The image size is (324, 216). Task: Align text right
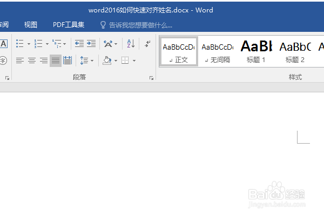pos(44,60)
